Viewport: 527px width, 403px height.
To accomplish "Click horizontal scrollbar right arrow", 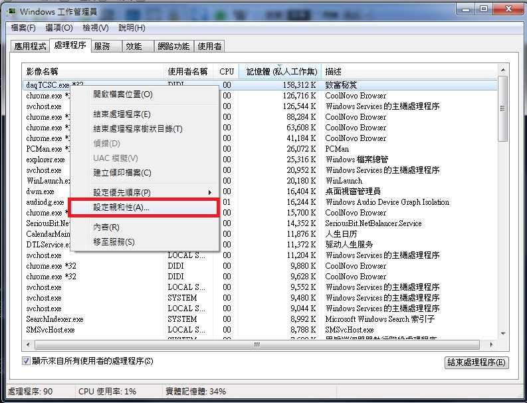I will (x=491, y=344).
